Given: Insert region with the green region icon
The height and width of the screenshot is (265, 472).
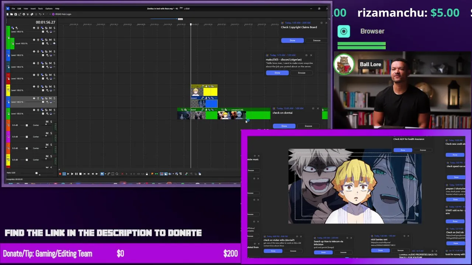Looking at the screenshot, I should click(156, 174).
